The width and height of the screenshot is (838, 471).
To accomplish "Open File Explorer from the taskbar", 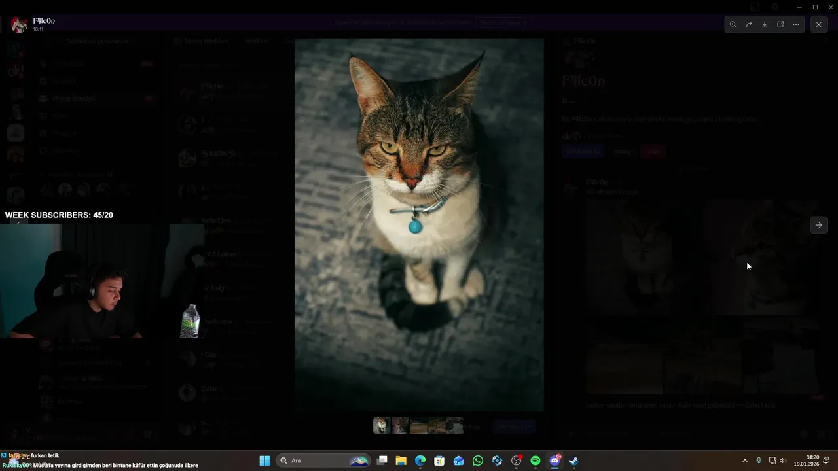I will (401, 461).
